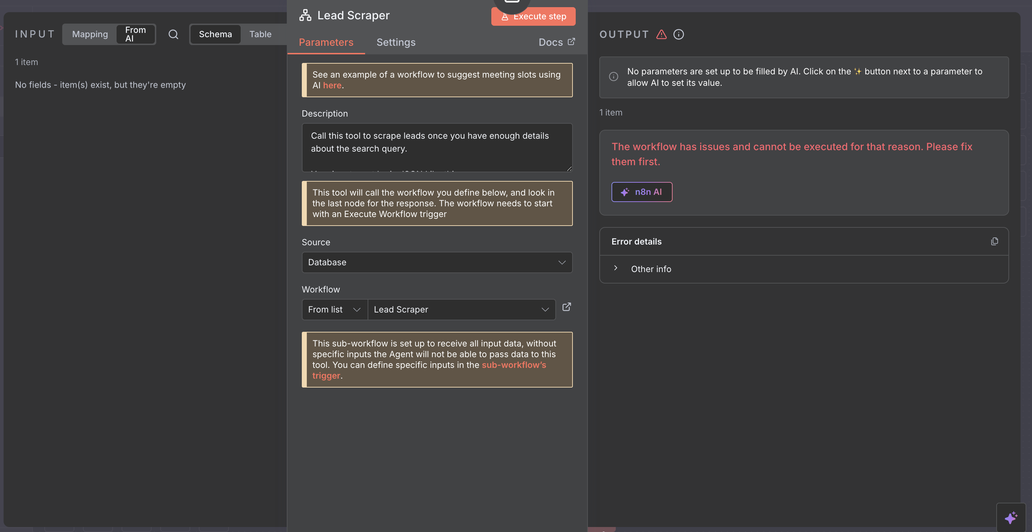Toggle input display to Table
This screenshot has width=1032, height=532.
[x=260, y=34]
